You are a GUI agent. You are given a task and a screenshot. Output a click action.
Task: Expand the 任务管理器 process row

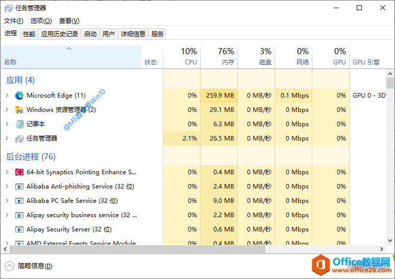tap(7, 138)
